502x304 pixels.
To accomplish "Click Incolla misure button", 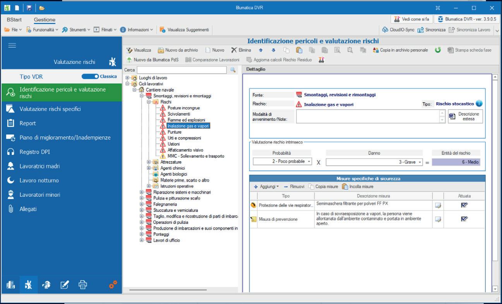I will tap(358, 187).
